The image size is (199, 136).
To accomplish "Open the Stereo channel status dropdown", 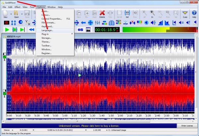I will point(13,130).
